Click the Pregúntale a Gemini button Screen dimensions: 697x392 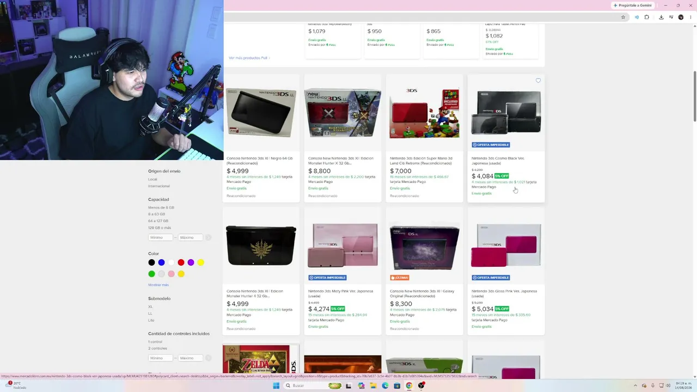632,5
